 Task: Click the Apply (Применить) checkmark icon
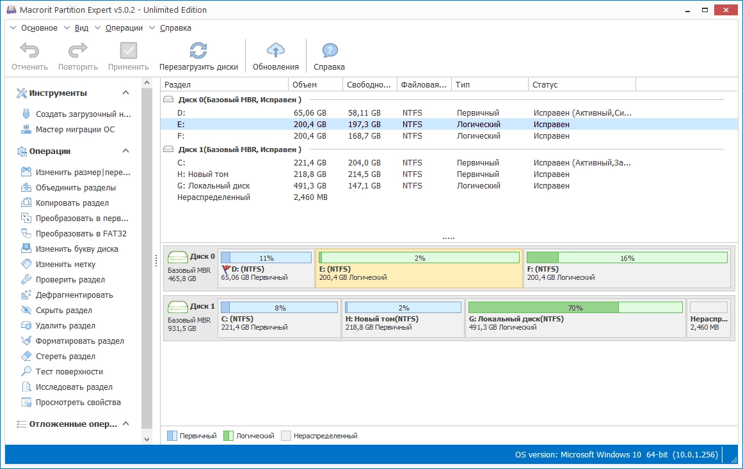click(x=129, y=50)
